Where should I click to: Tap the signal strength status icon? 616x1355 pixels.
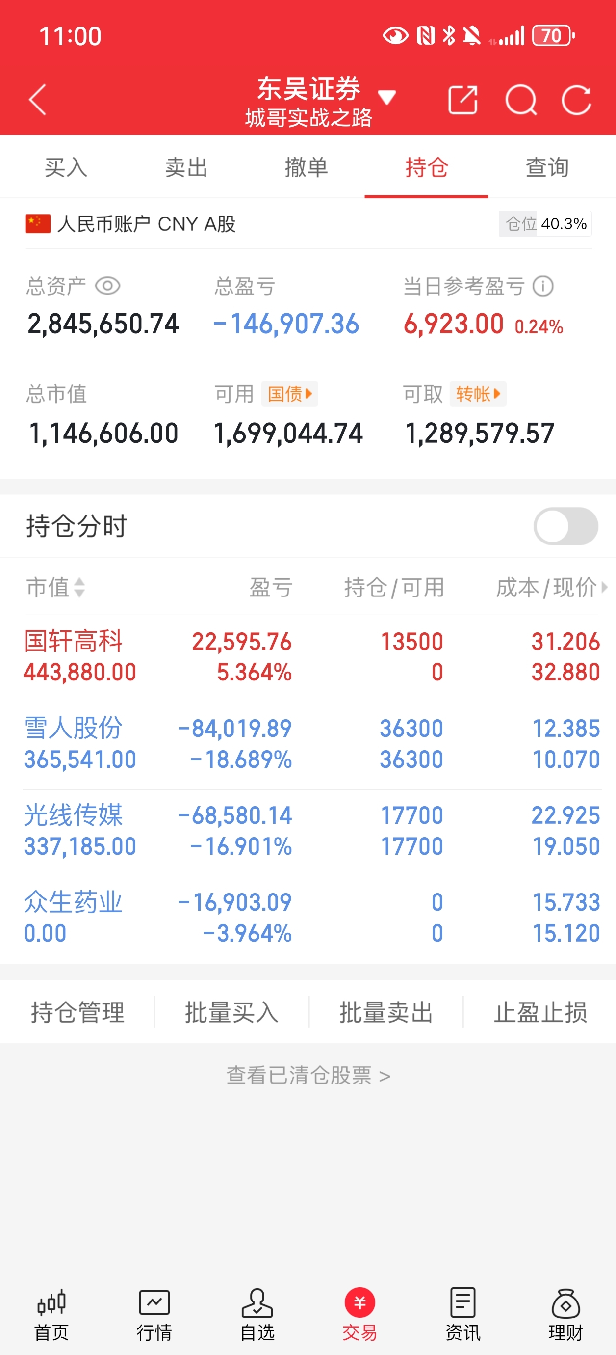[x=507, y=36]
